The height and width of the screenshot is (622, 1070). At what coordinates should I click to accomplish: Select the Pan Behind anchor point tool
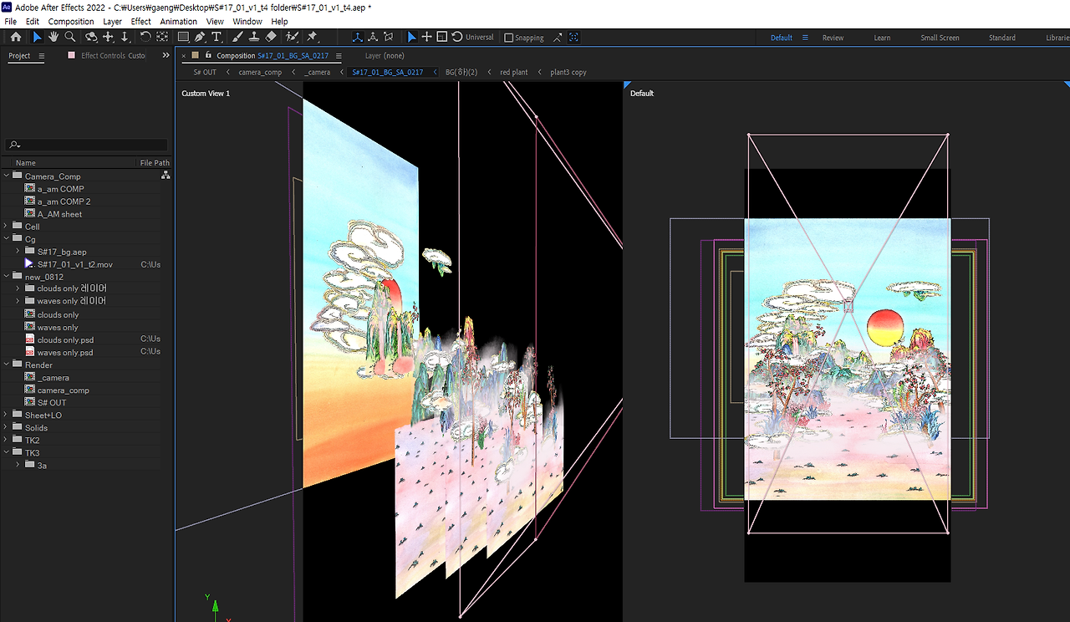[x=162, y=37]
